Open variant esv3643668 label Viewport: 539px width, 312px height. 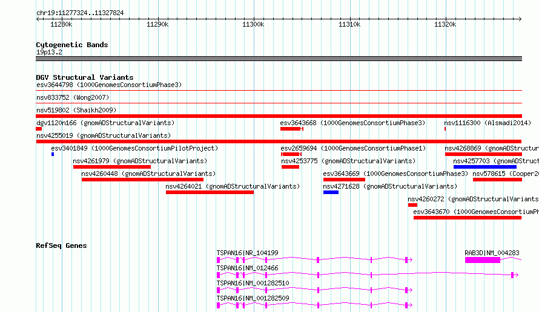point(352,123)
